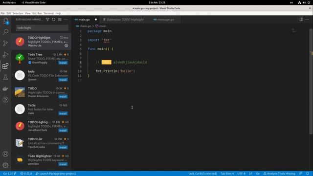This screenshot has width=313, height=176.
Task: Open the Testing flask view
Action: point(5,77)
